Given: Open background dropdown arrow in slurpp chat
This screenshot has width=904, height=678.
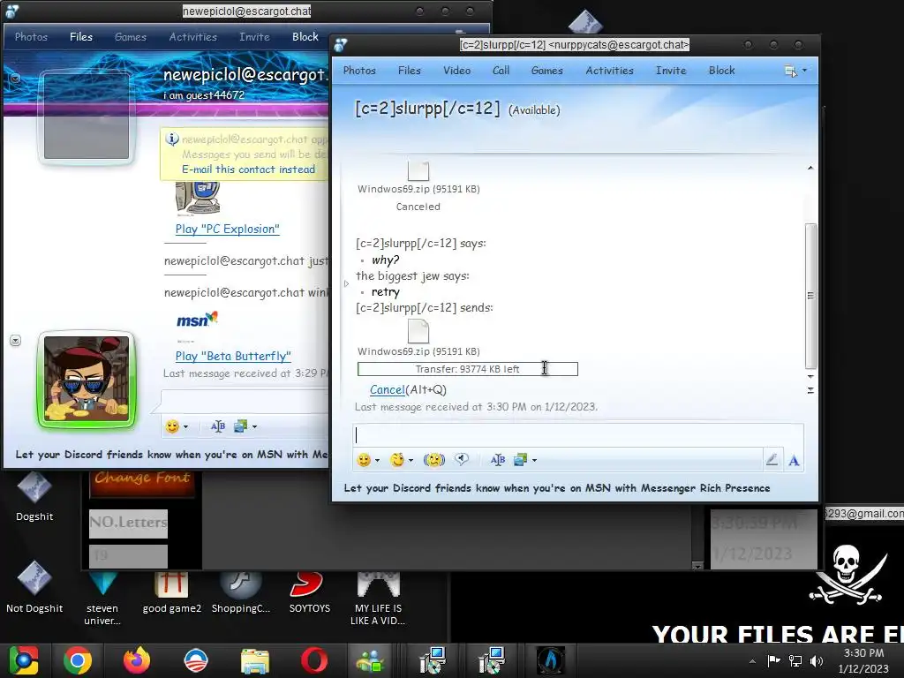Looking at the screenshot, I should click(534, 460).
